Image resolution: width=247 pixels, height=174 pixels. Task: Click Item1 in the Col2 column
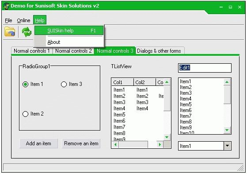point(142,90)
